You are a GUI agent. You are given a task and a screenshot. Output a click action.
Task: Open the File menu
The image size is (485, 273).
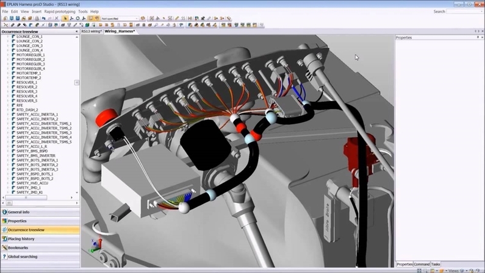pos(5,12)
